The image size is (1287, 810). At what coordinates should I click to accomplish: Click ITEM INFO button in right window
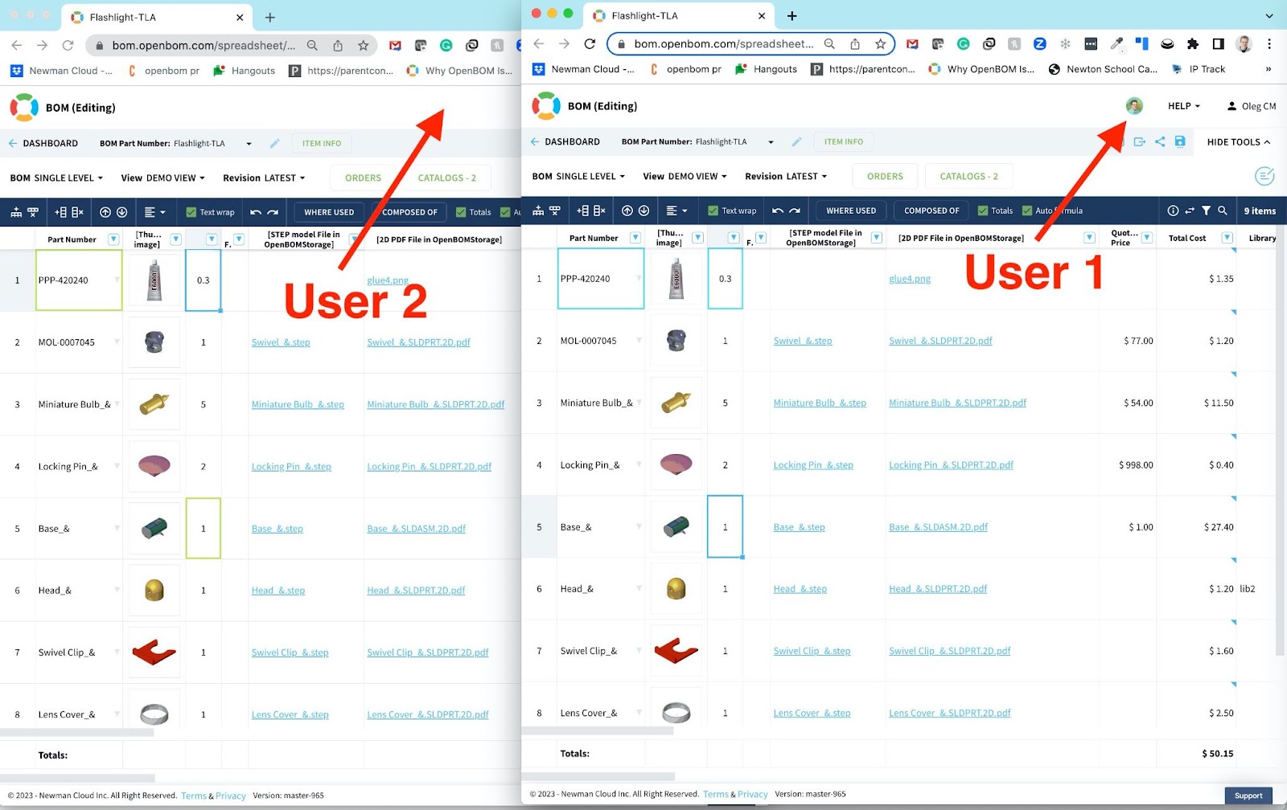pos(844,141)
